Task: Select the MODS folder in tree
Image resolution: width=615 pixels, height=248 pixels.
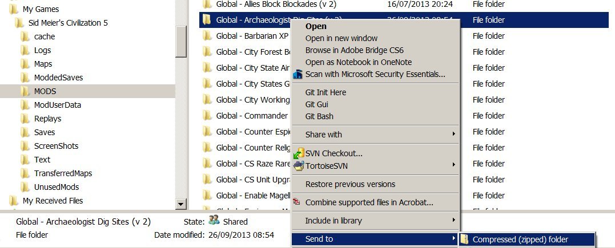Action: coord(45,91)
